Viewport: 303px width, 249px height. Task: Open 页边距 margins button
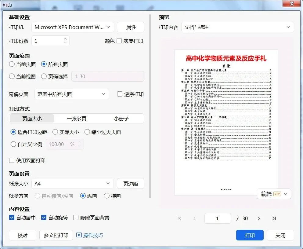point(131,183)
